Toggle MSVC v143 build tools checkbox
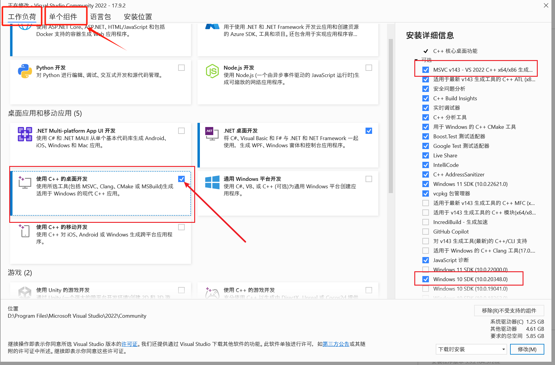The image size is (555, 365). coord(426,70)
